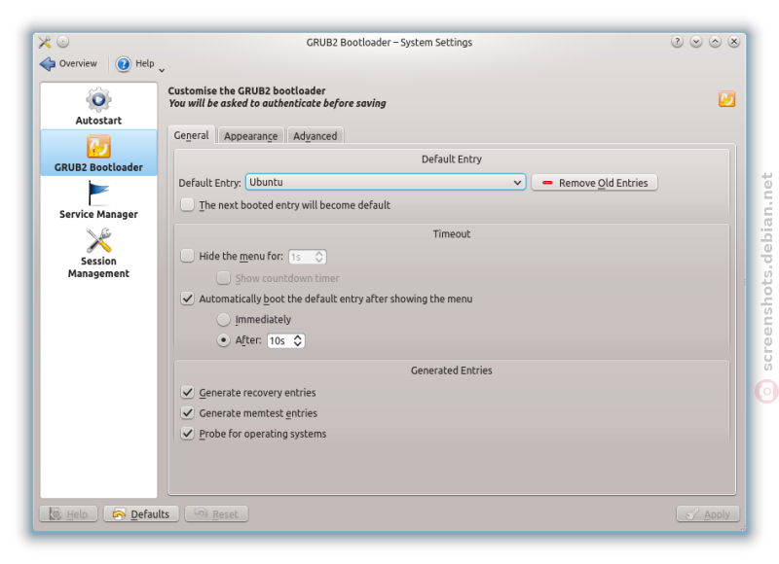Screen dimensions: 779x564
Task: Click the window menu tools icon in title bar
Action: tap(45, 42)
